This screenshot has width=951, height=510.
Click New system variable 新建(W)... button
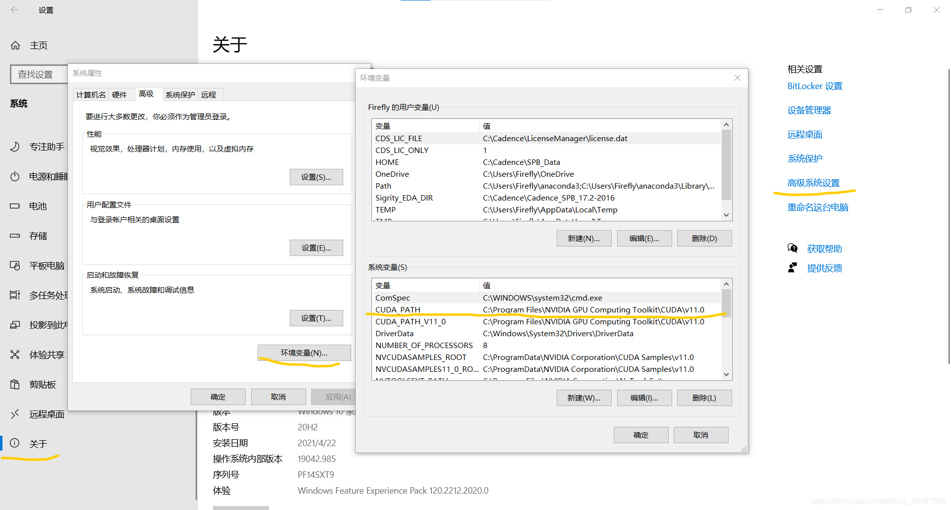click(584, 398)
